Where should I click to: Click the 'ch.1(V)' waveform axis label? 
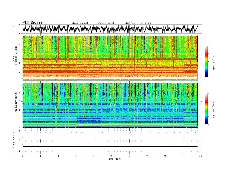coord(13,29)
